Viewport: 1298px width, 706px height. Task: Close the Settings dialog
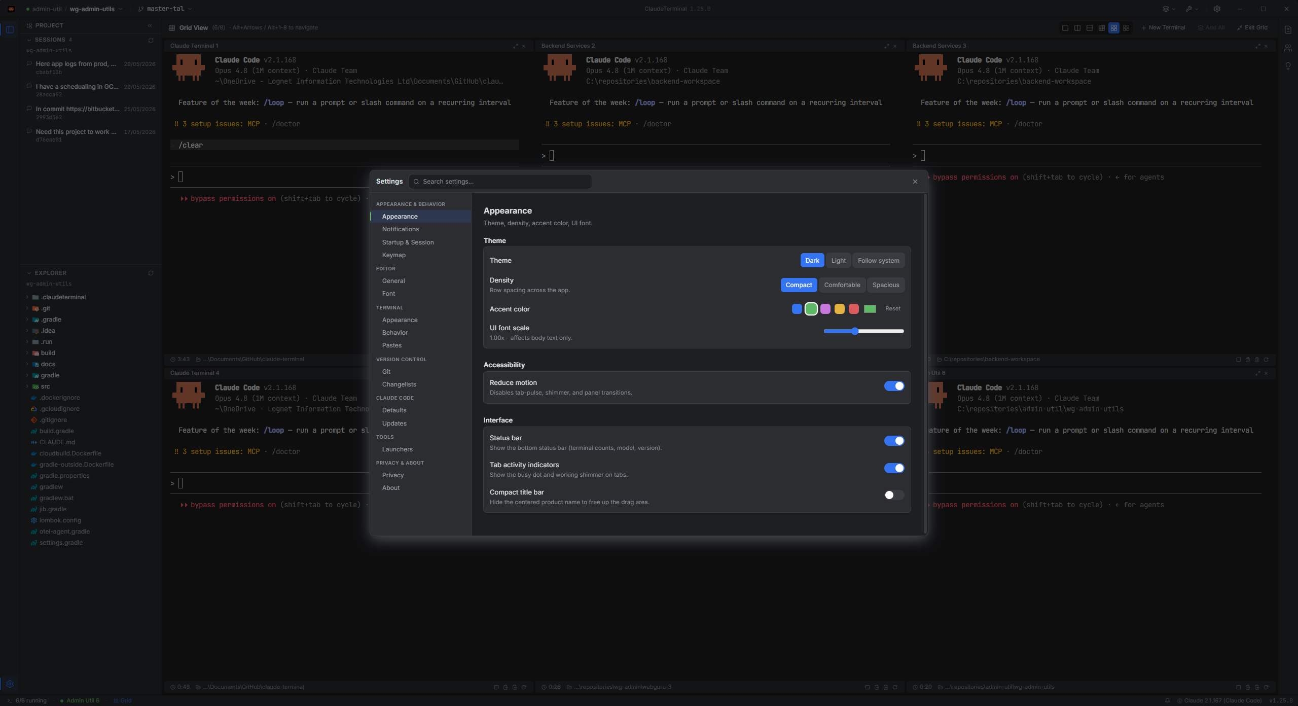click(x=915, y=182)
